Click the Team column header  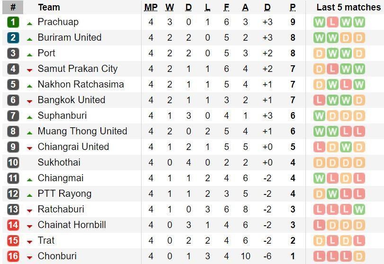49,7
